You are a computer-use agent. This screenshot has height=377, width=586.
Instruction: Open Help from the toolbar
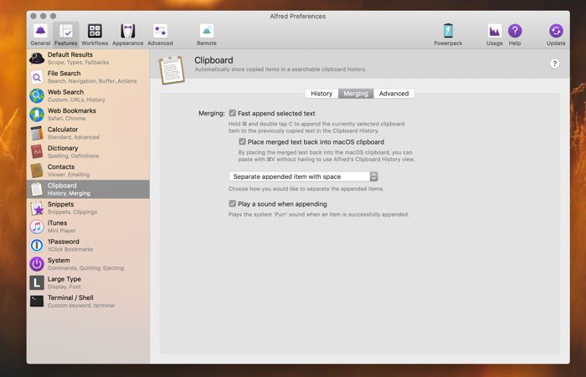pos(515,35)
